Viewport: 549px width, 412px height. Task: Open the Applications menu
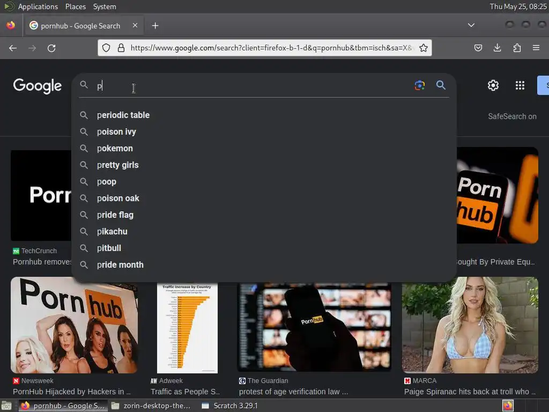[x=38, y=6]
